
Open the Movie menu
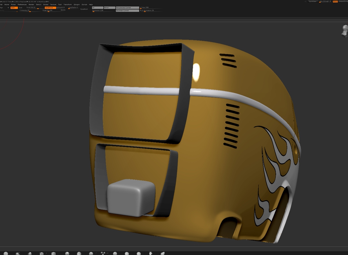coord(7,5)
